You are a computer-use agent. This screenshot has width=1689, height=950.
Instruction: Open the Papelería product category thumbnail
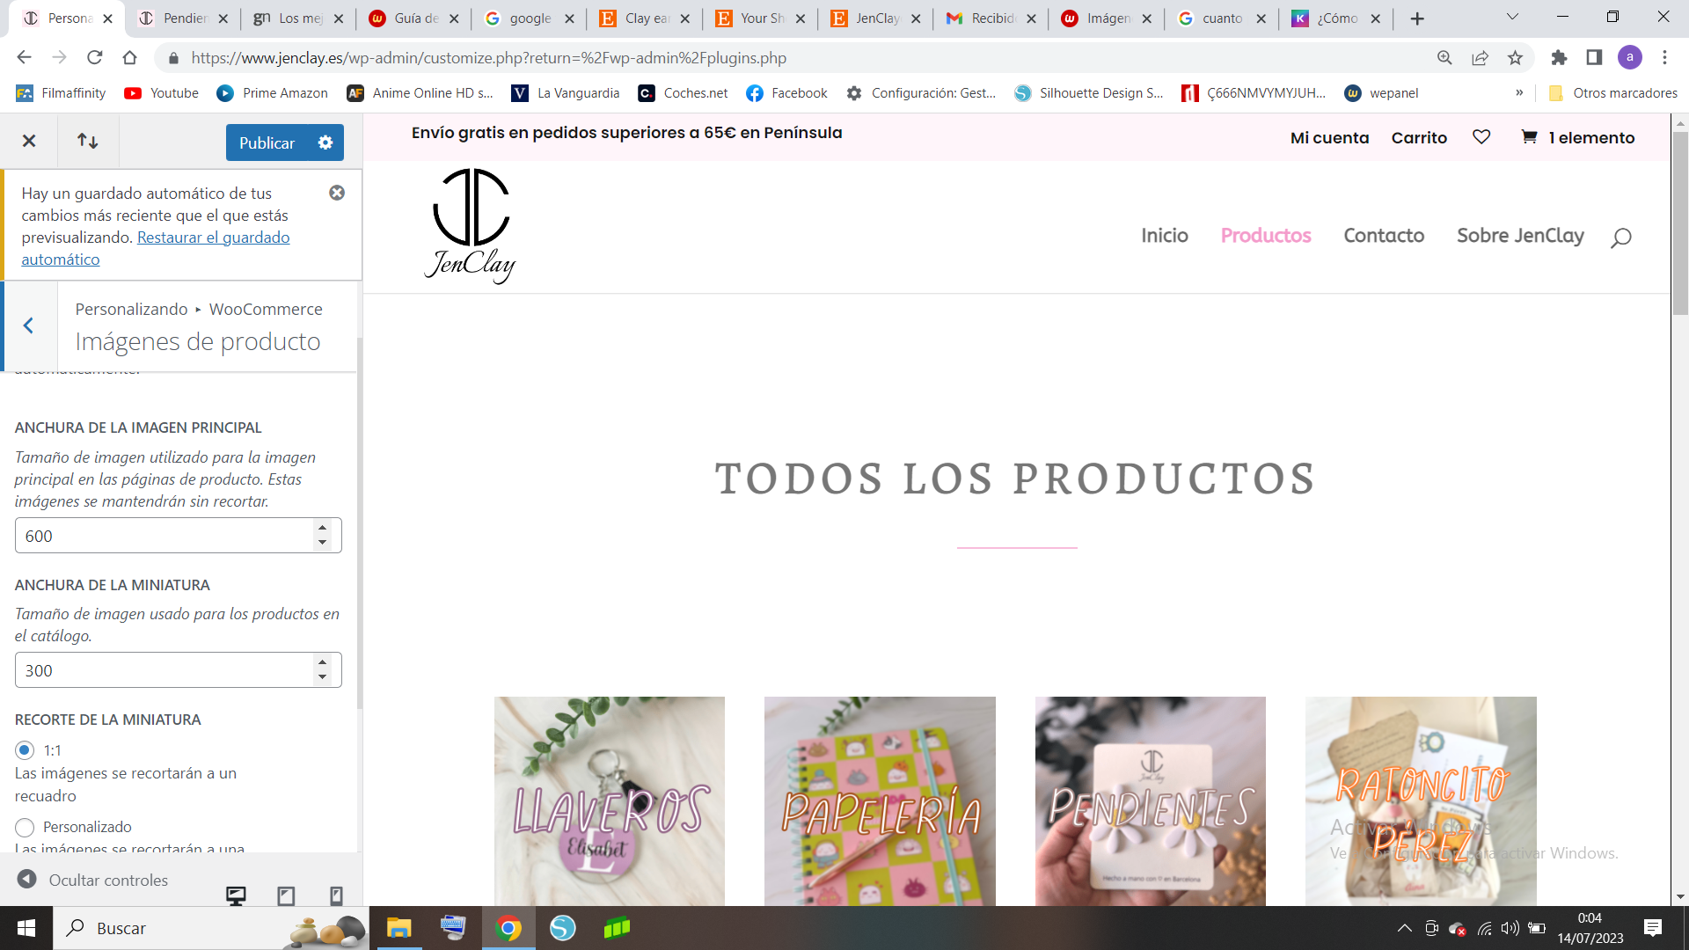(x=880, y=801)
